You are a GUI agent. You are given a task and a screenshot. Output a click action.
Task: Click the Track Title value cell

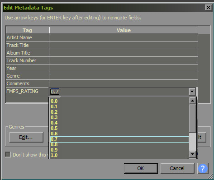tap(124, 45)
